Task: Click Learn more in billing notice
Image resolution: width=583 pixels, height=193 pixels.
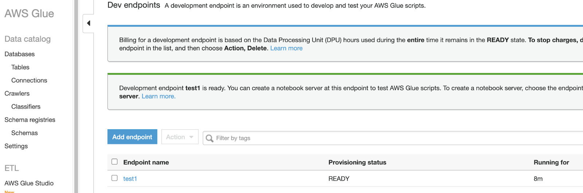Action: (286, 48)
